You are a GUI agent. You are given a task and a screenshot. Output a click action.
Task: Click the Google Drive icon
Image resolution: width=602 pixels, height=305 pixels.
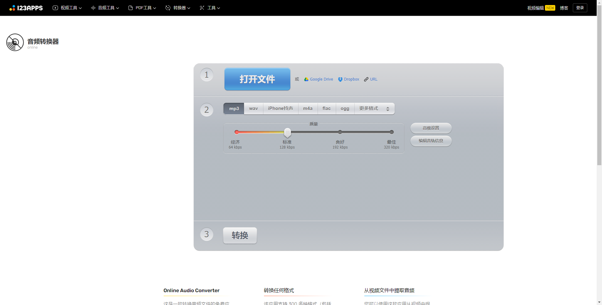point(306,79)
